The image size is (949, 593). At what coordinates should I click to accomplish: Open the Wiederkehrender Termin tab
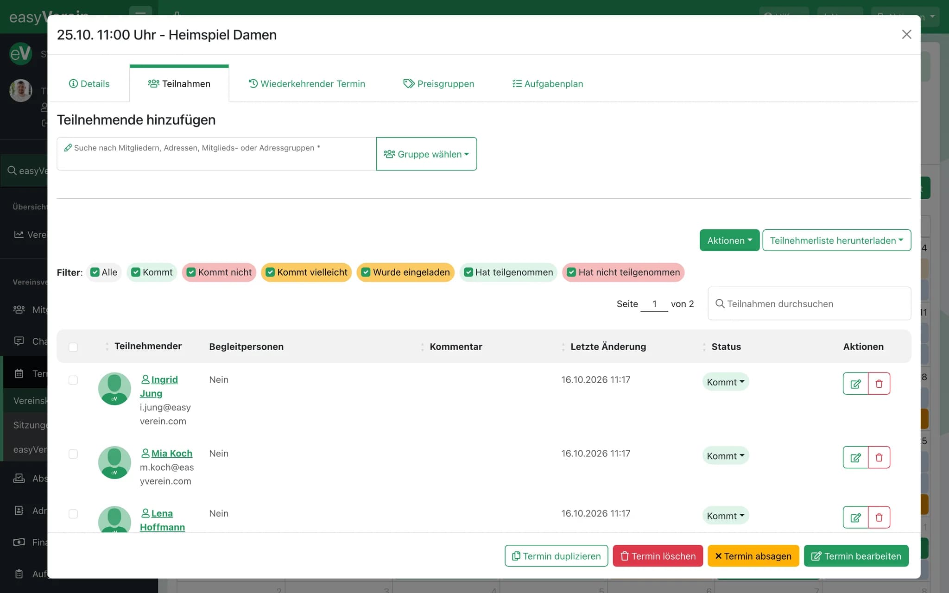click(307, 84)
